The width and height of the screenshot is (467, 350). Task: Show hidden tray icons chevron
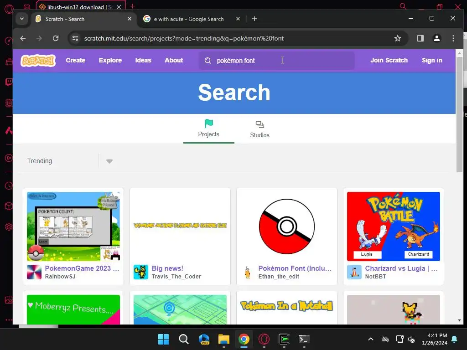(371, 339)
